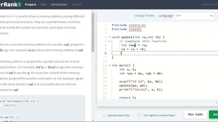Open the Language C++ dropdown
Image resolution: width=218 pixels, height=122 pixels.
click(194, 16)
